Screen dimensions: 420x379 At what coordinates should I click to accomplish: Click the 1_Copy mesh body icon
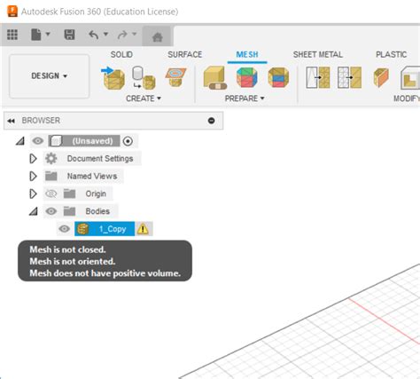point(83,229)
